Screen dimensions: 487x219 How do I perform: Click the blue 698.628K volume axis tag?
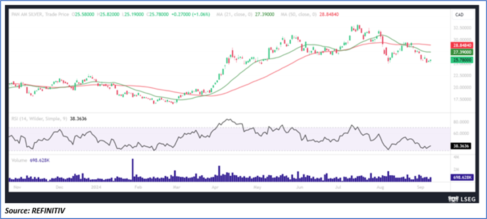coord(463,178)
